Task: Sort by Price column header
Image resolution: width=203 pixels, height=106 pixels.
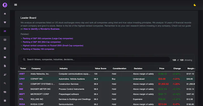Action: [162, 68]
